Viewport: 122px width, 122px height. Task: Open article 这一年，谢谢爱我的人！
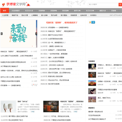[57, 42]
